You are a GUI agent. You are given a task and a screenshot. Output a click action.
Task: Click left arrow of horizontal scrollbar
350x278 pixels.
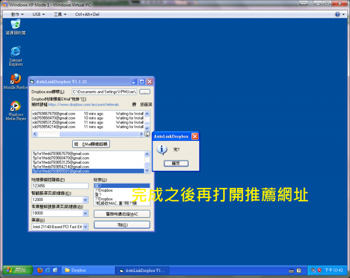35,134
